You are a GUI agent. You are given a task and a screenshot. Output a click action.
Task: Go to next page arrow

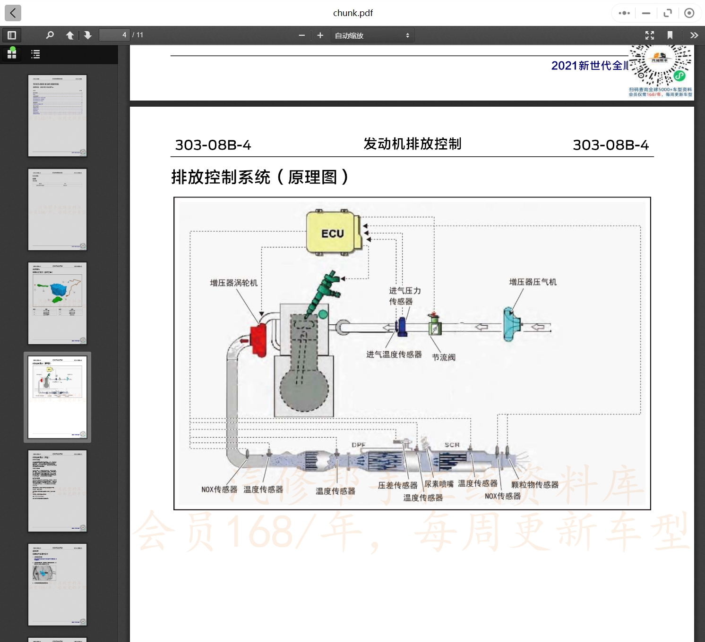pyautogui.click(x=88, y=35)
